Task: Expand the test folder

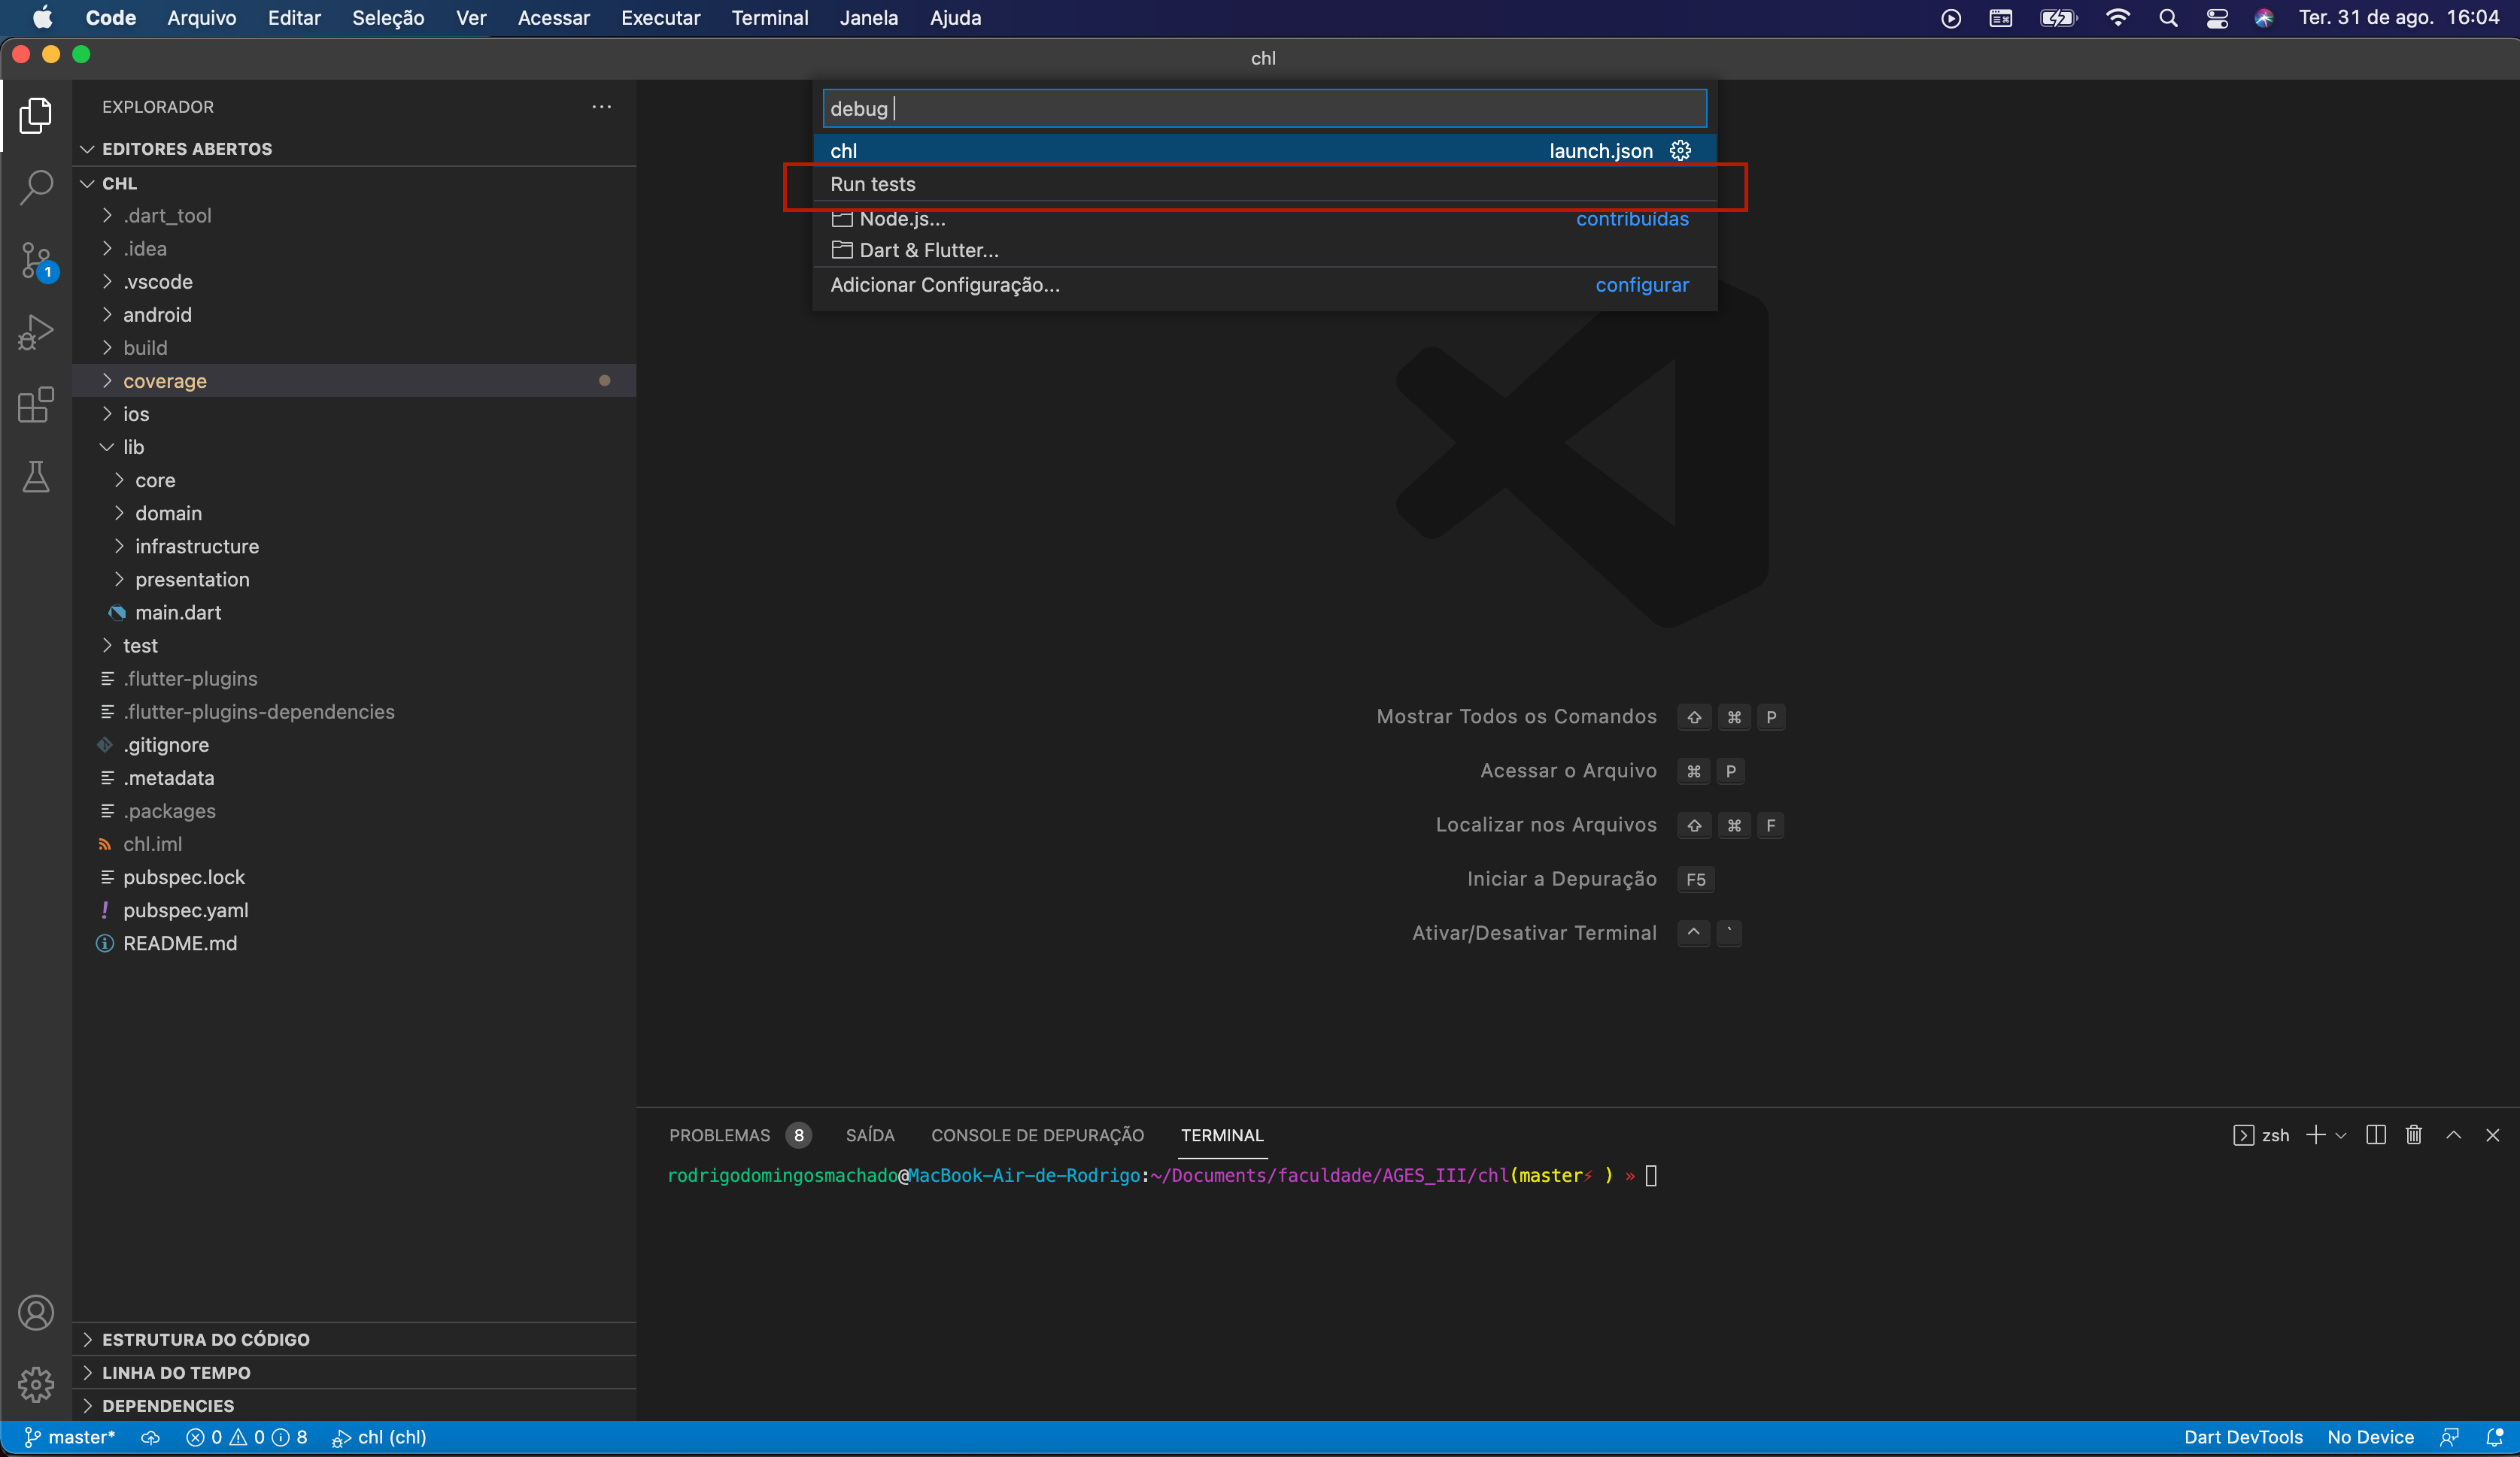Action: pyautogui.click(x=141, y=646)
